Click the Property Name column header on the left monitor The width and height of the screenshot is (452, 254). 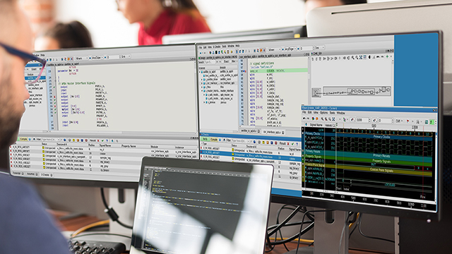(129, 146)
